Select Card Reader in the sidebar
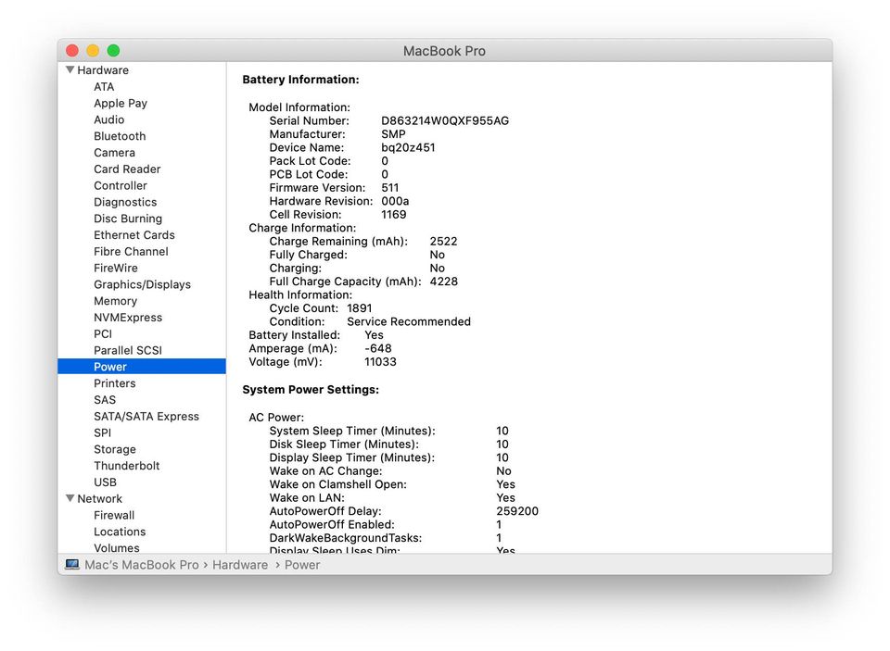 [127, 169]
